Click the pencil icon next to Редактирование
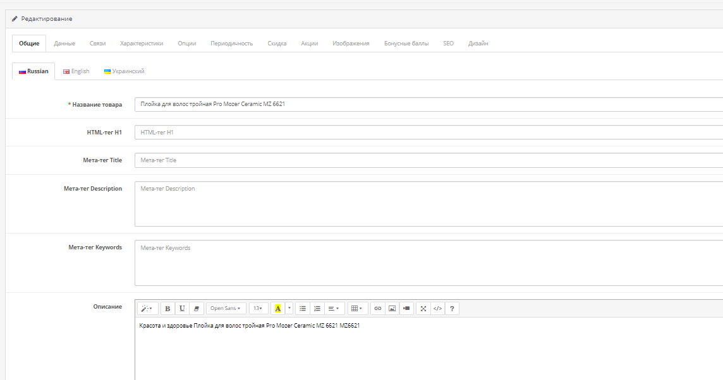Viewport: 723px width, 380px height. click(15, 19)
